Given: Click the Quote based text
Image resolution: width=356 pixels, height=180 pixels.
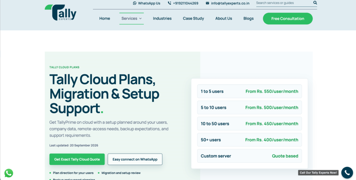Looking at the screenshot, I should (x=285, y=156).
